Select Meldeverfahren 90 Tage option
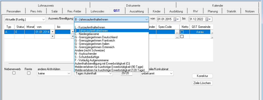Image resolution: width=263 pixels, height=100 pixels. point(111,67)
